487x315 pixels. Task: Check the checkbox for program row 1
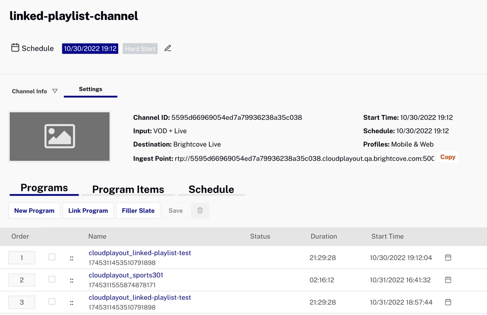(x=52, y=257)
